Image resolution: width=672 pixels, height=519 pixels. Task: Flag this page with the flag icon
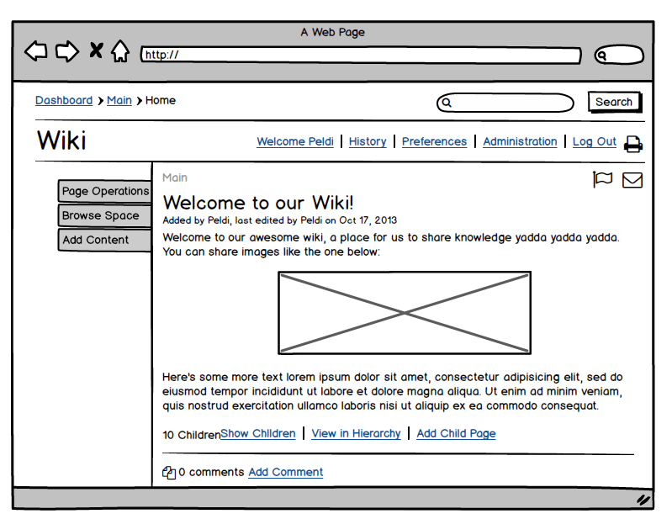click(x=602, y=179)
